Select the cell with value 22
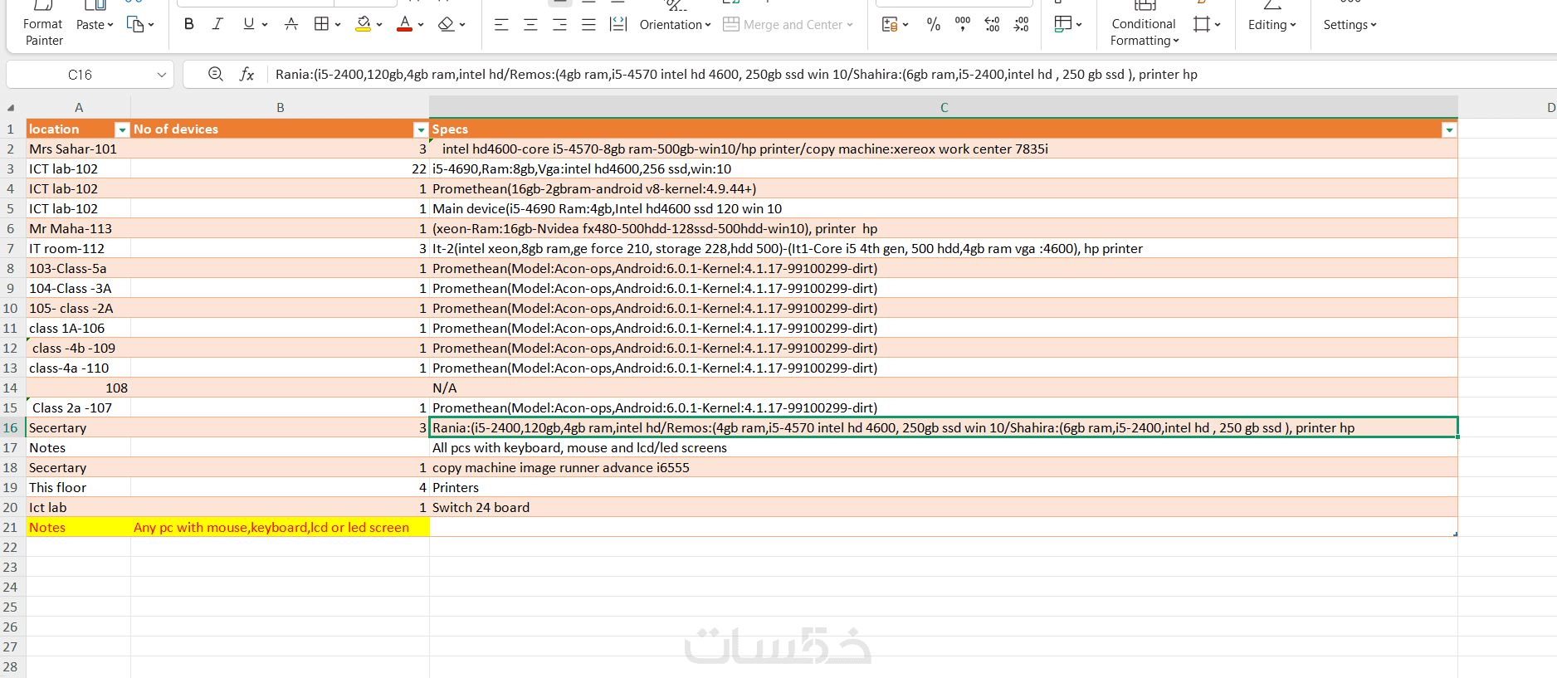 pyautogui.click(x=281, y=169)
